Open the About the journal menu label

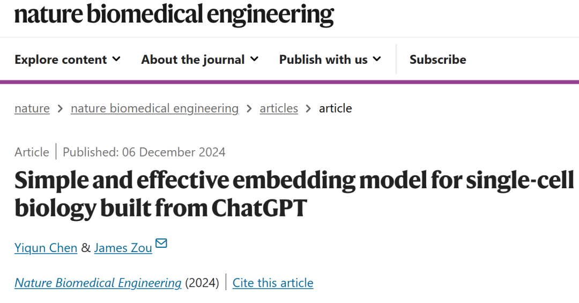tap(193, 60)
